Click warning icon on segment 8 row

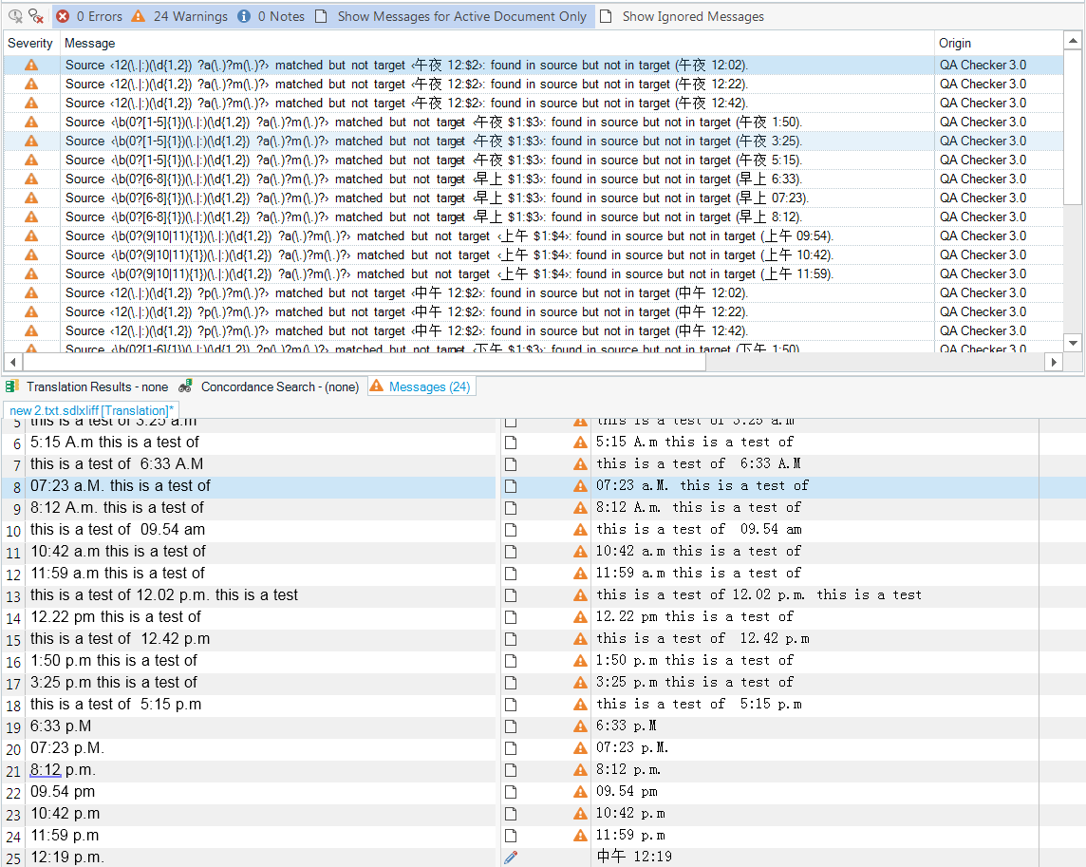point(580,486)
